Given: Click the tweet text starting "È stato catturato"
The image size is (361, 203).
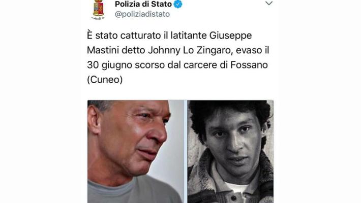Looking at the screenshot, I should coord(178,57).
